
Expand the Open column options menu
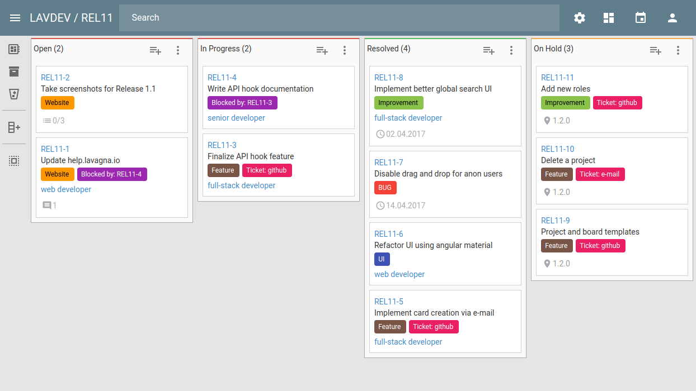click(178, 50)
